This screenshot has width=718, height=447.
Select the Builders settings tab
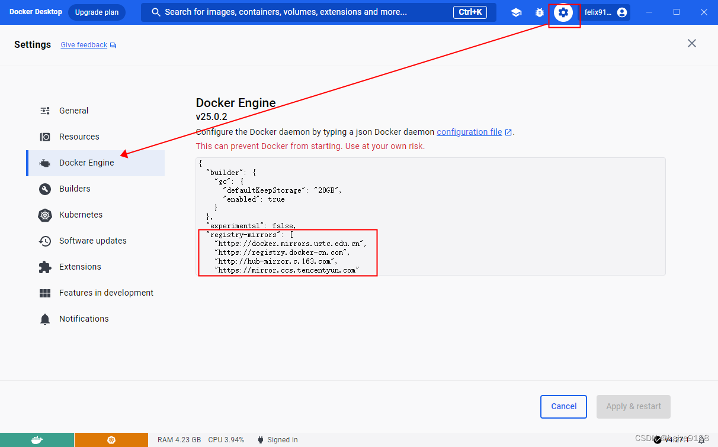point(95,189)
